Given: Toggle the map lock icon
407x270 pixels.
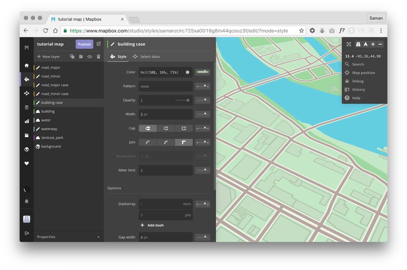Looking at the screenshot, I should [357, 44].
